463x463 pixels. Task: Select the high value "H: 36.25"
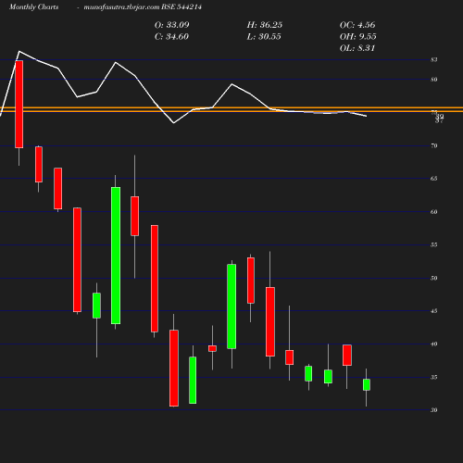coord(265,25)
